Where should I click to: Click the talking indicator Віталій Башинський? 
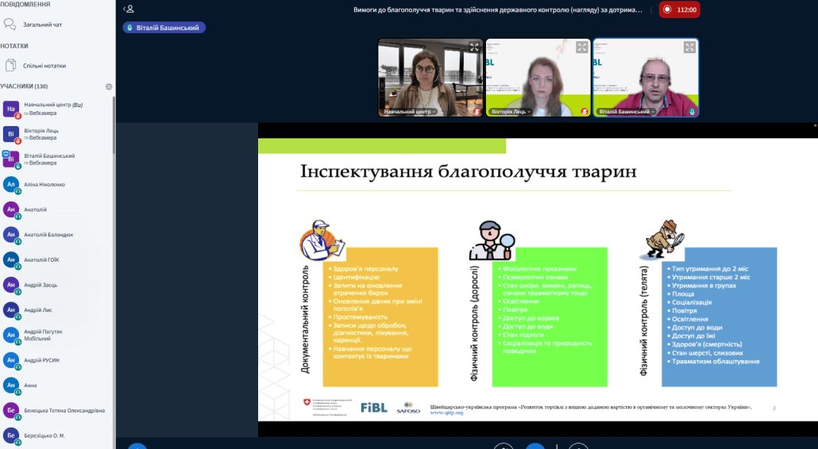164,28
